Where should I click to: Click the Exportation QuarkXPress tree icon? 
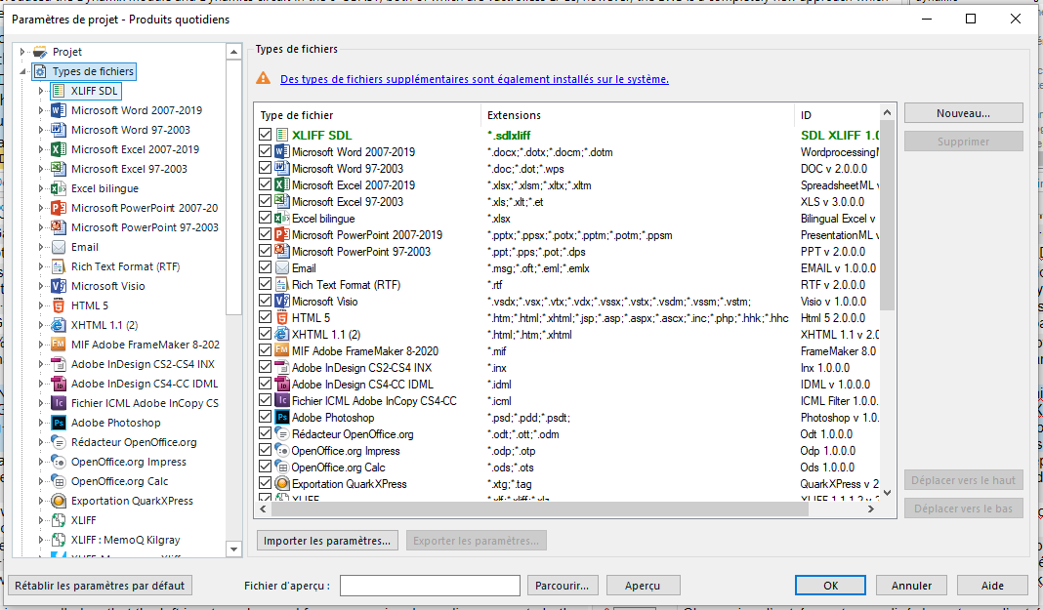pos(59,501)
